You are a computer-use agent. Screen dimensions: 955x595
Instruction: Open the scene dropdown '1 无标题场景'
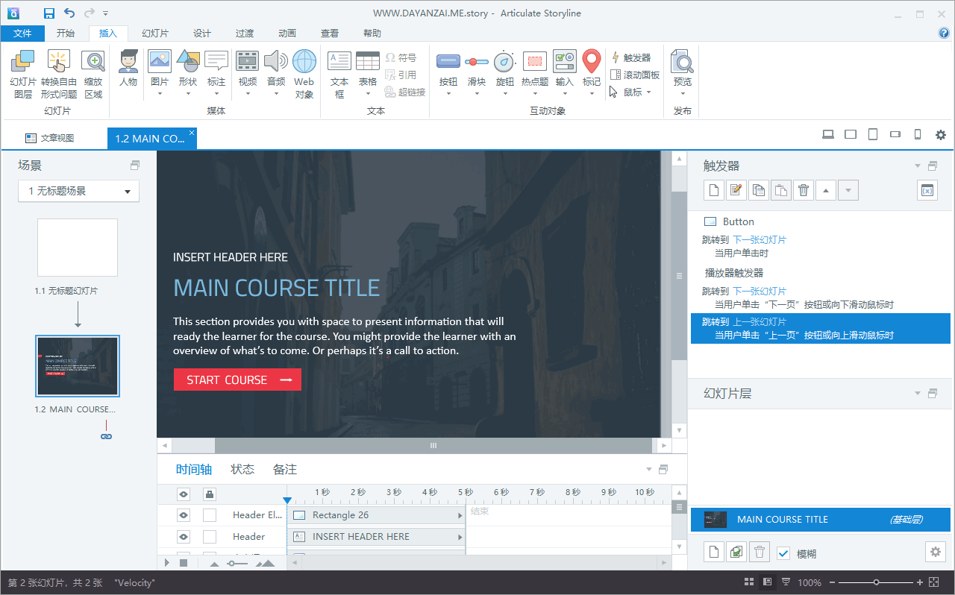click(78, 191)
